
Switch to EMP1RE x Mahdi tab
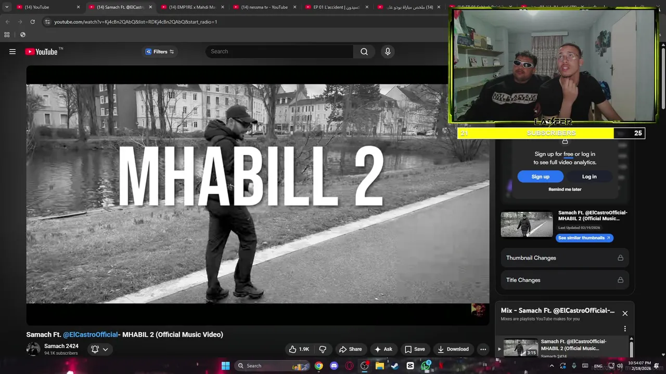pyautogui.click(x=191, y=7)
